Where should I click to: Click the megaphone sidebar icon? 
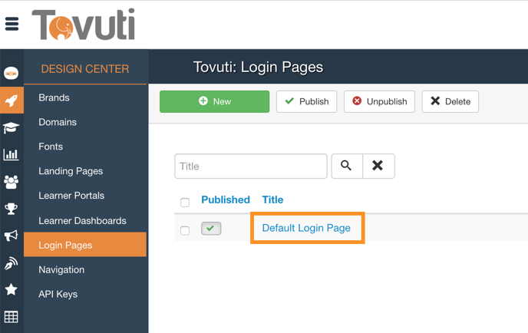coord(11,236)
